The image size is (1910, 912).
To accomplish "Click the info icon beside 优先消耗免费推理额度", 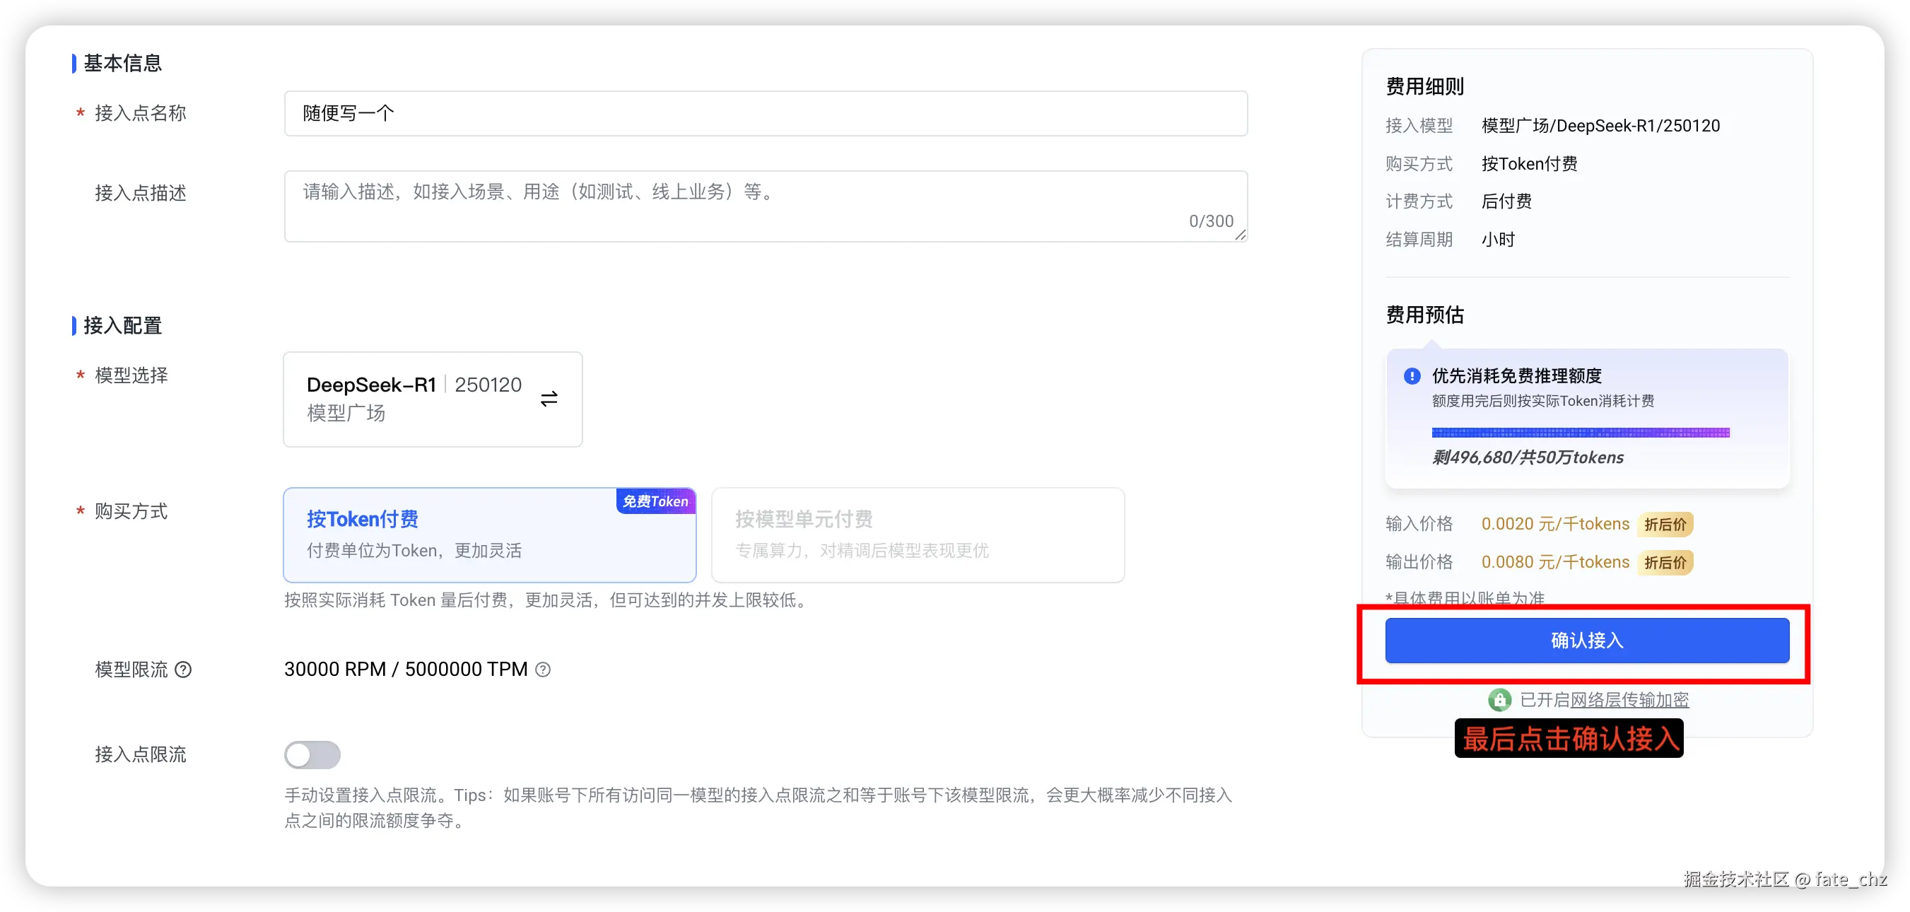I will point(1412,376).
